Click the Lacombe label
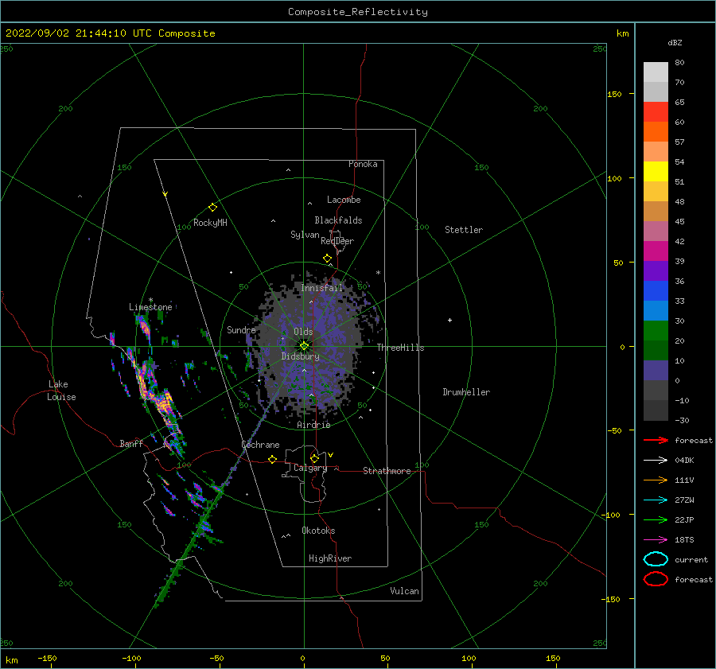Screen dimensions: 716x669 pyautogui.click(x=344, y=200)
